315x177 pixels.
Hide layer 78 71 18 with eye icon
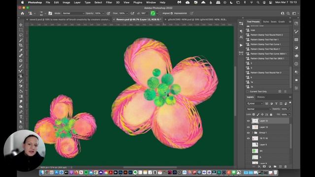tap(248, 138)
